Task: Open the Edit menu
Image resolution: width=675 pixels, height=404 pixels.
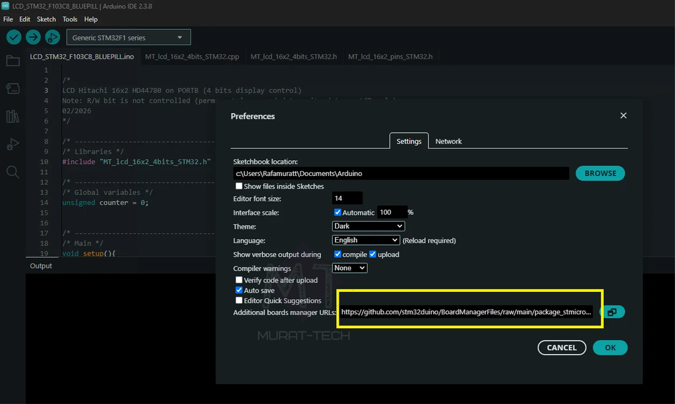Action: click(24, 19)
